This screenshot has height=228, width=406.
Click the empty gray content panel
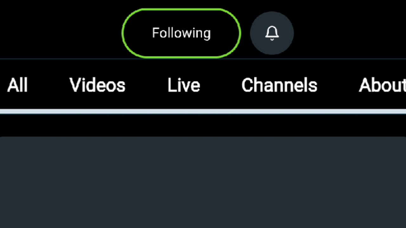tap(203, 182)
